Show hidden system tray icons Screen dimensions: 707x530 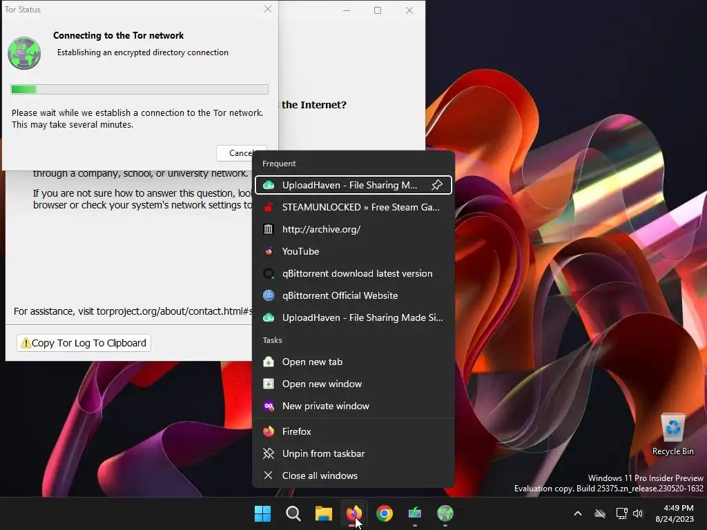tap(578, 513)
